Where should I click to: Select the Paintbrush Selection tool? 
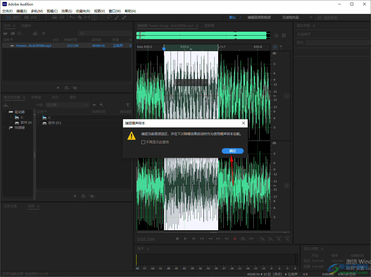[x=117, y=17]
